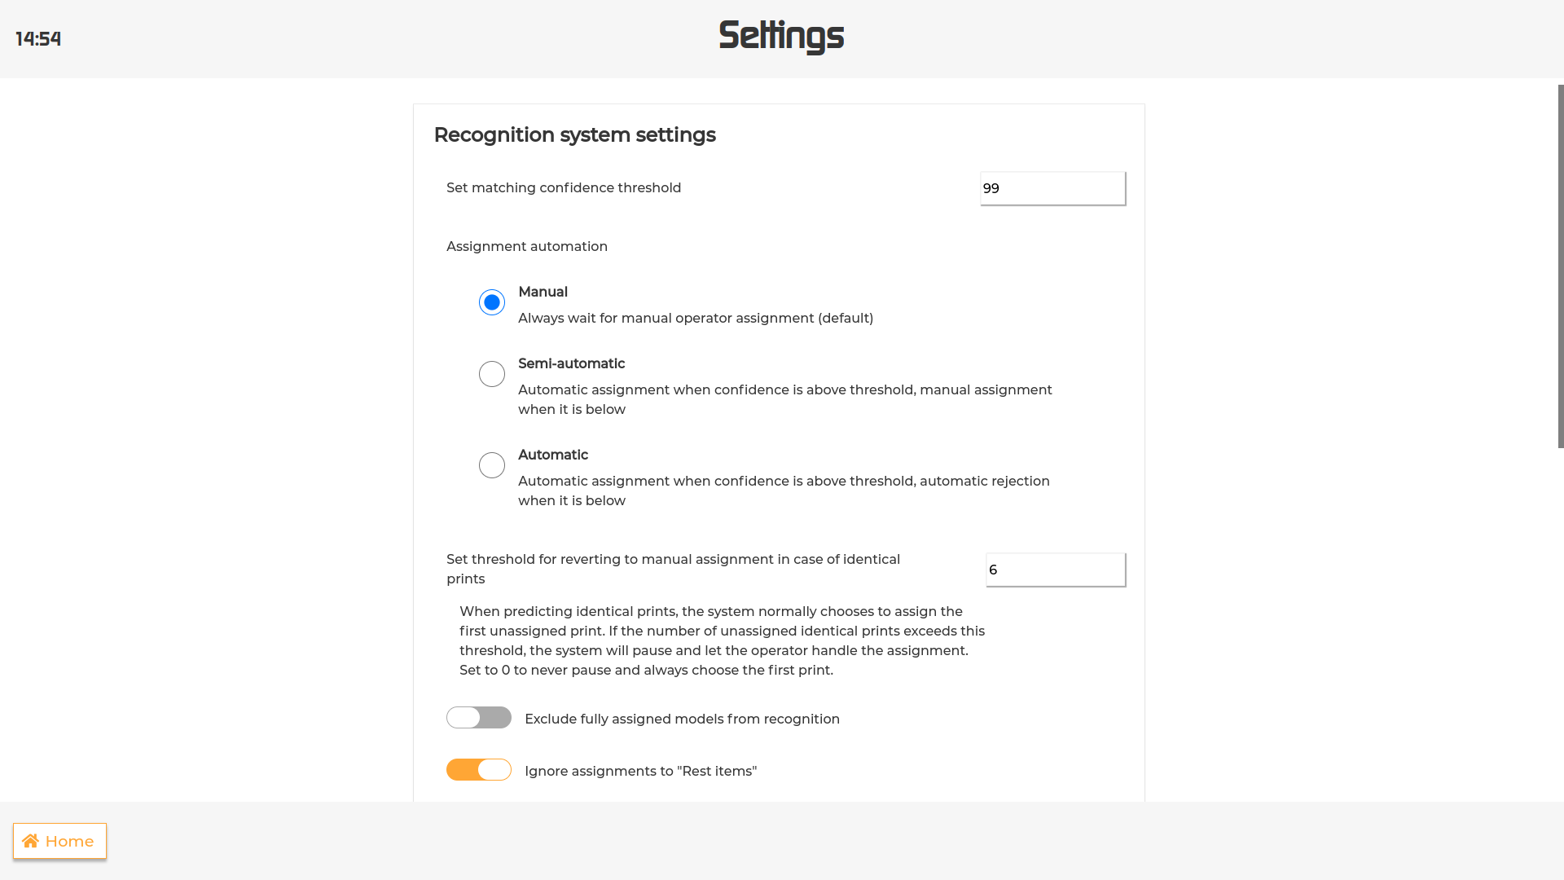Screen dimensions: 1564x880
Task: Disable "Ignore assignments to Rest items"
Action: pyautogui.click(x=479, y=769)
